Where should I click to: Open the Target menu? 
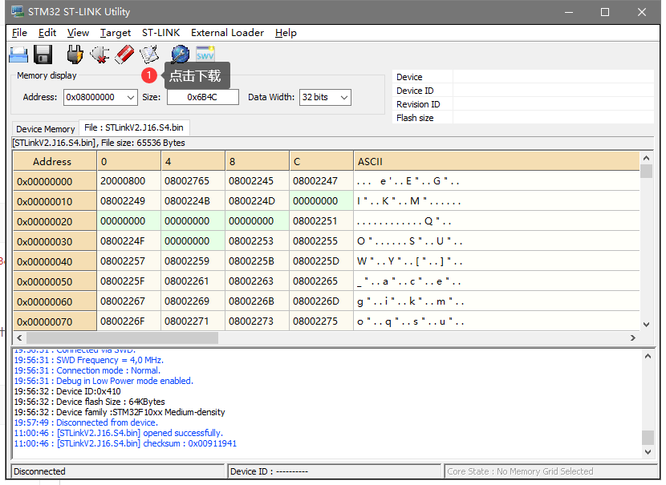click(x=116, y=33)
